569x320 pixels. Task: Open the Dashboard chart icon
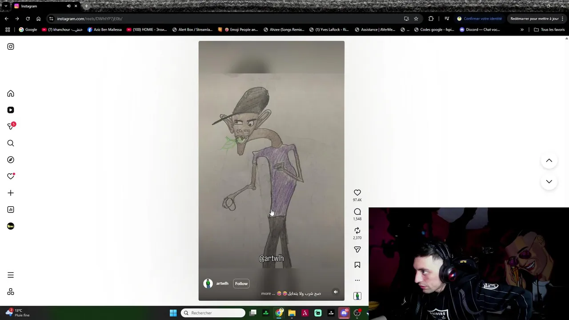[x=11, y=210]
